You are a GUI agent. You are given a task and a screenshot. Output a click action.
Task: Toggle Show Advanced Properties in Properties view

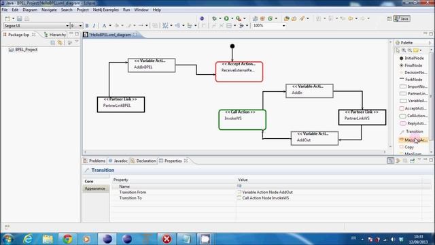pos(398,161)
